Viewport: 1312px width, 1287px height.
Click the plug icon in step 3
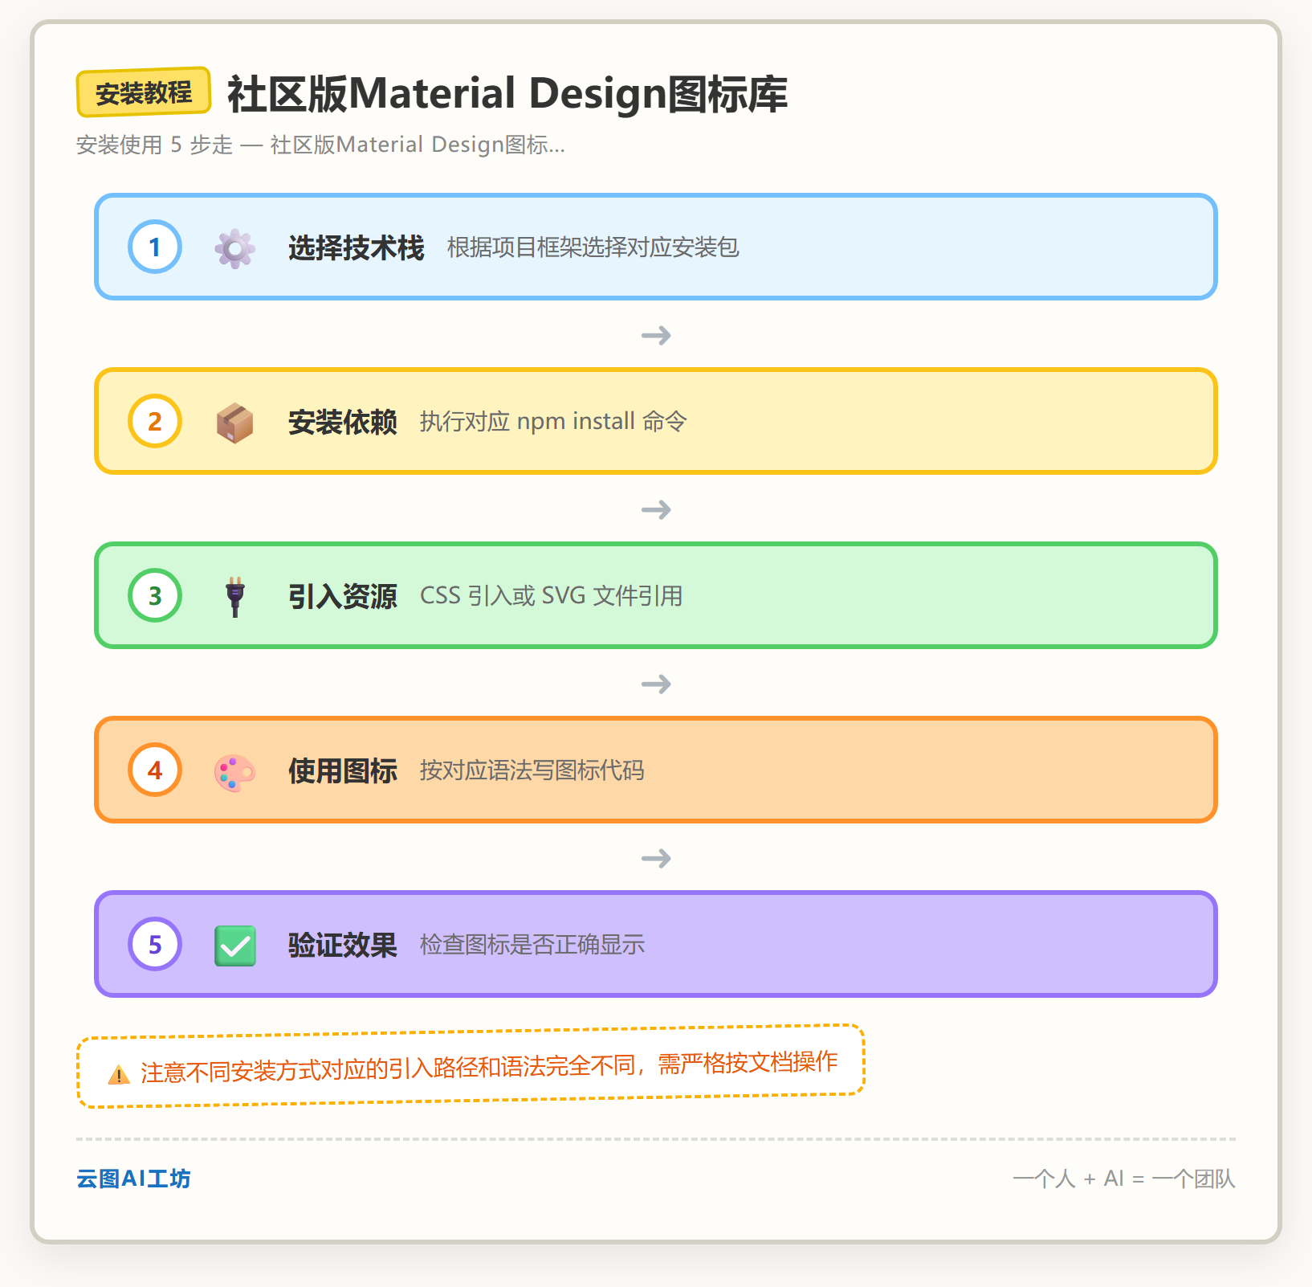coord(234,597)
